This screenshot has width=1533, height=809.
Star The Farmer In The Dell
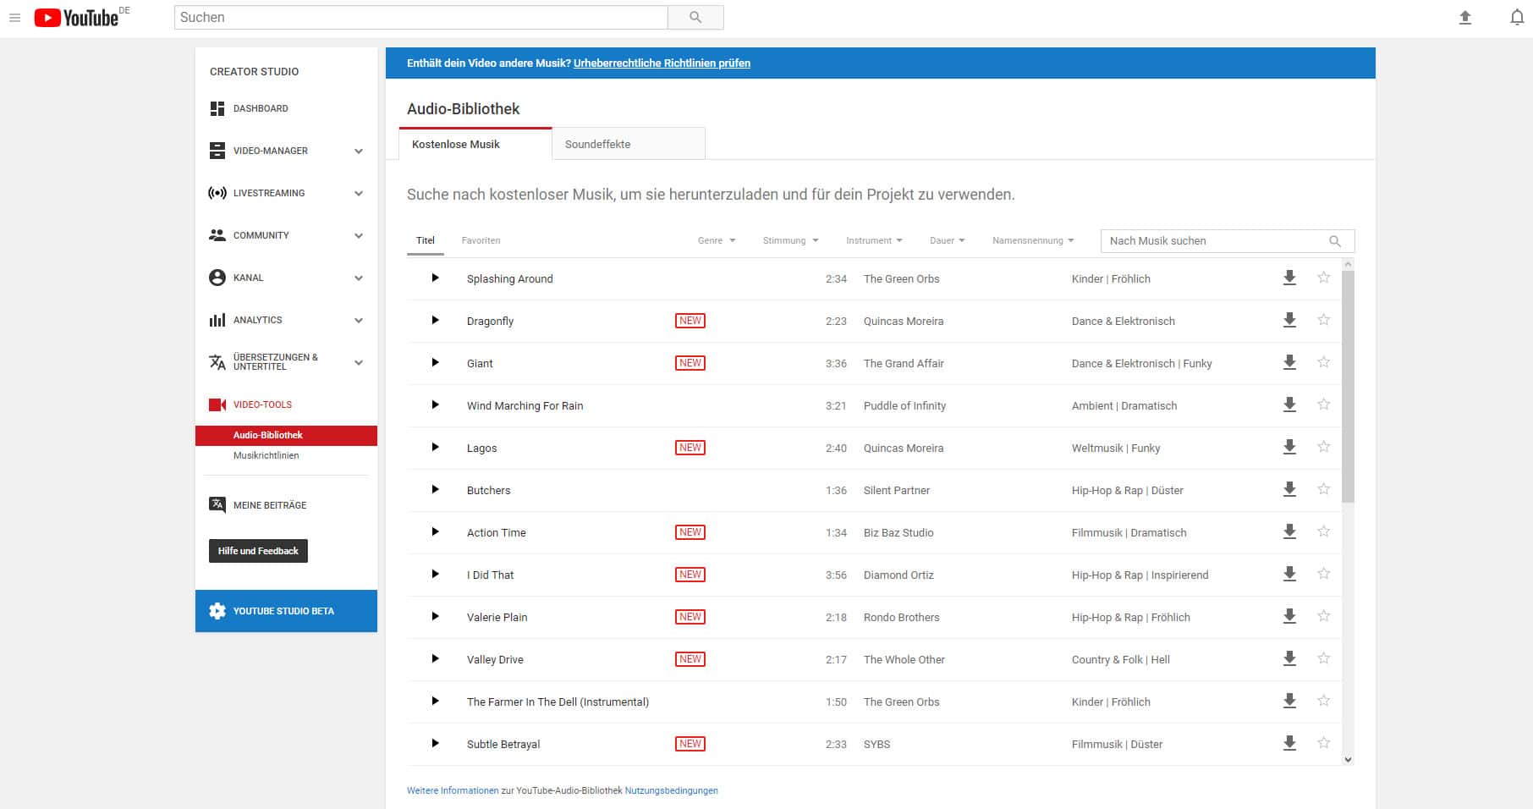point(1324,701)
